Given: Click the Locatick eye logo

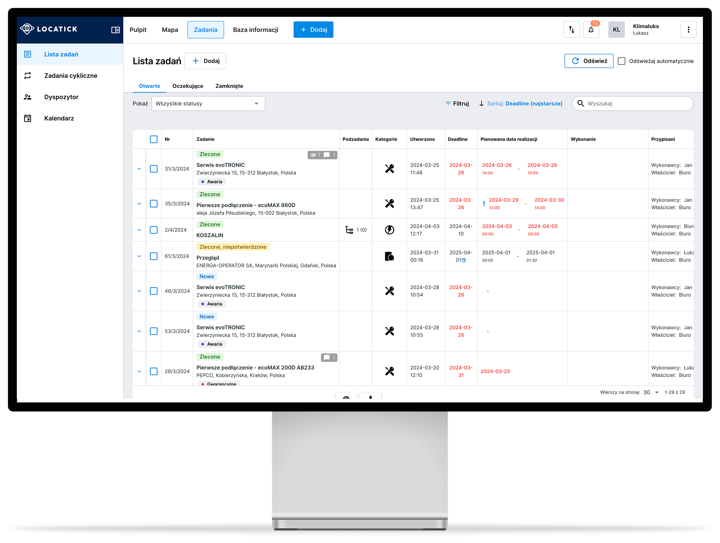Looking at the screenshot, I should coord(27,29).
